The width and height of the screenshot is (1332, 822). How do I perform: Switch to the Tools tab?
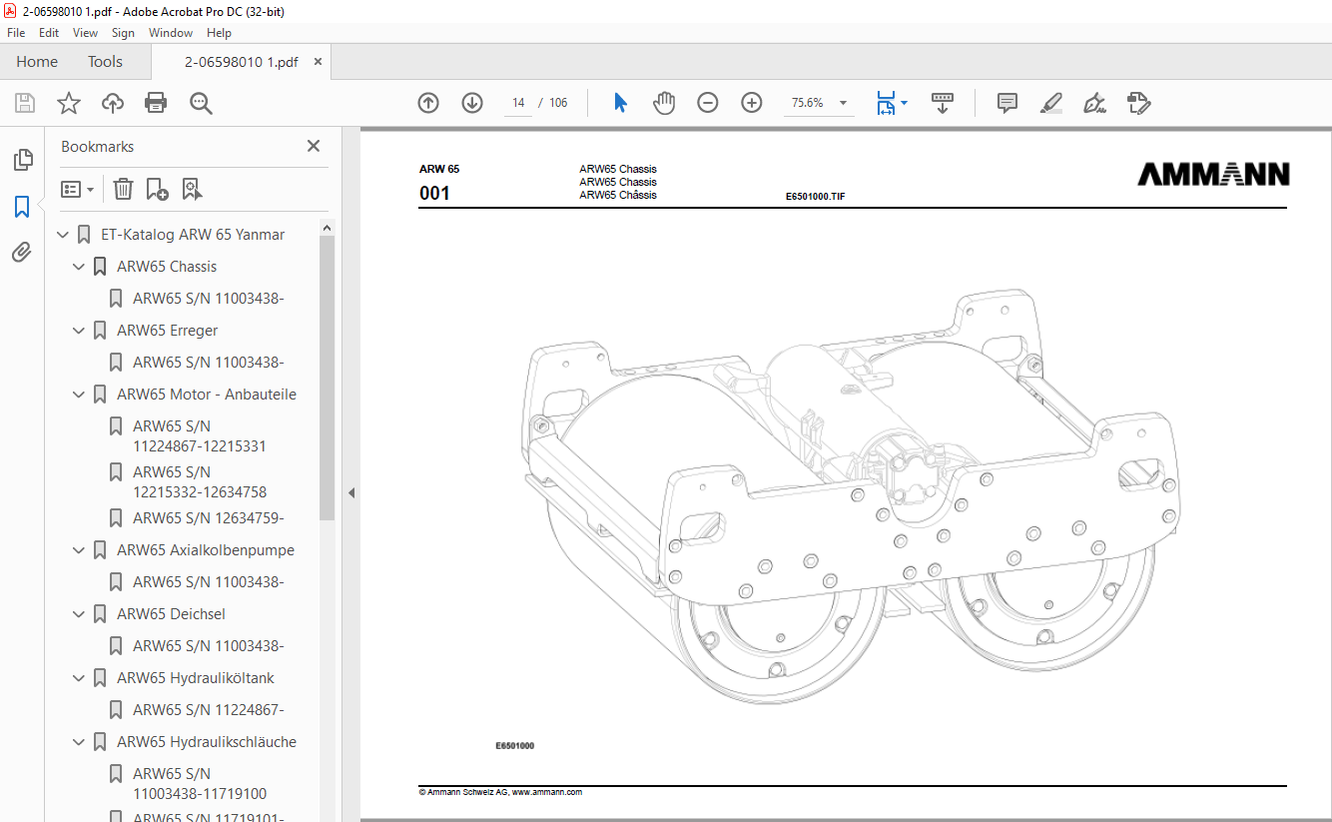tap(105, 62)
